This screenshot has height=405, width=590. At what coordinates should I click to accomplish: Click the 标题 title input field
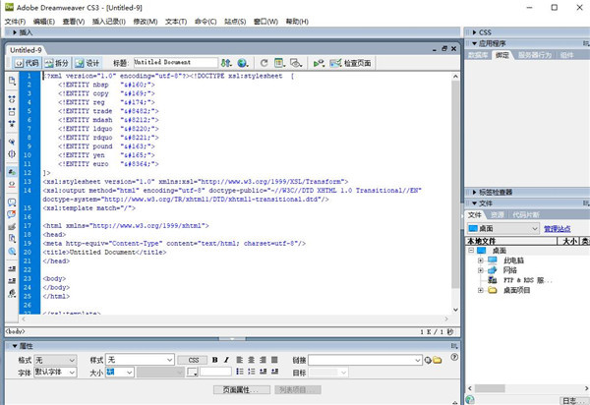pos(176,63)
